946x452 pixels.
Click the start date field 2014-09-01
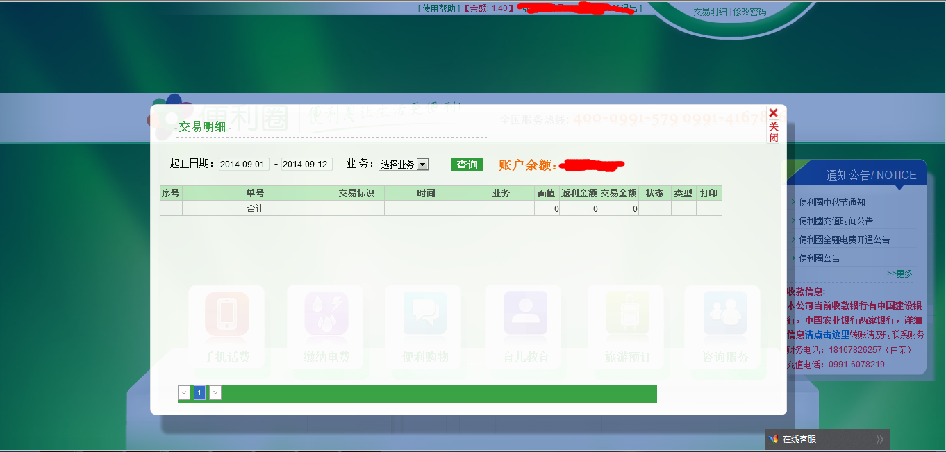244,165
